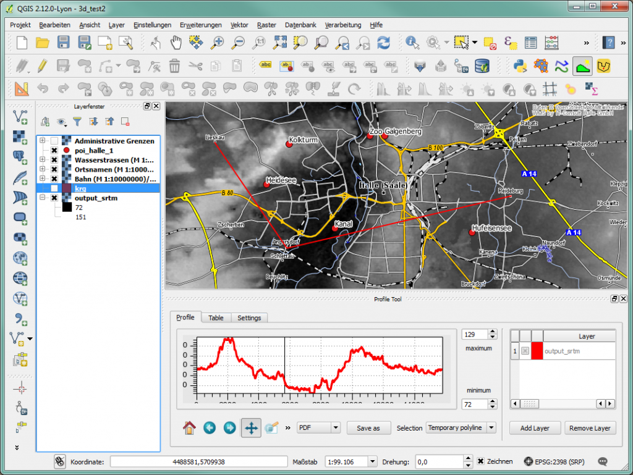Switch to the Table tab in Profile Tool
Viewport: 633px width, 475px height.
(216, 317)
